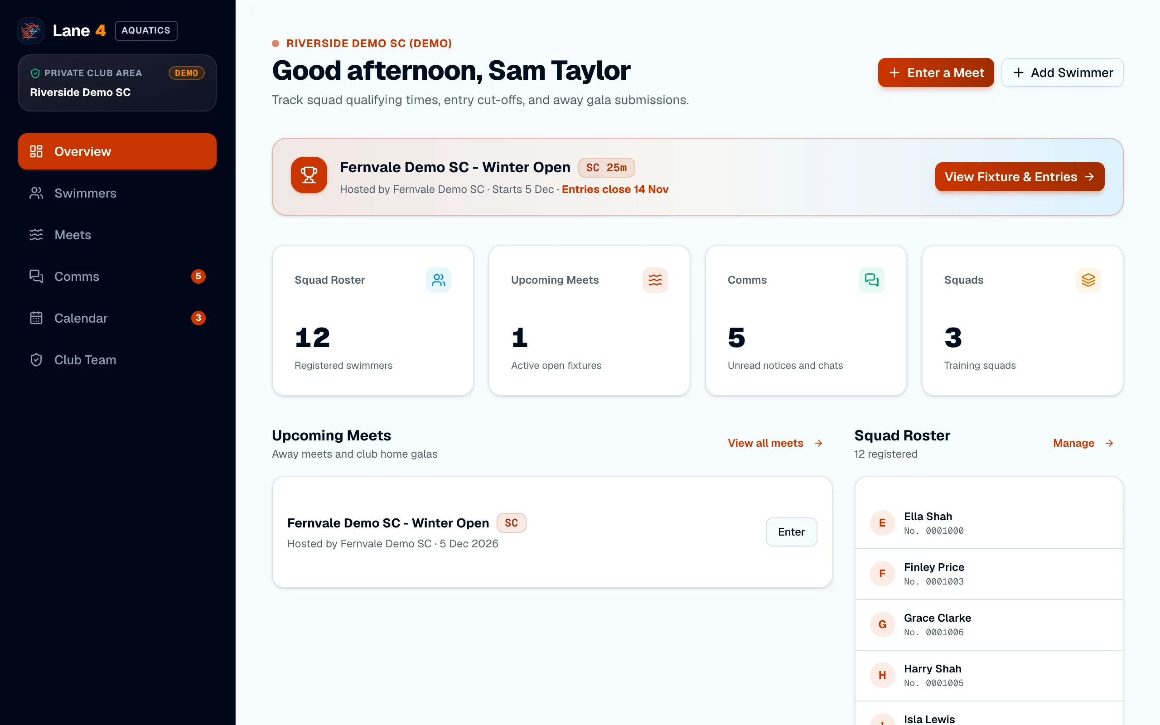Select Finley Price in the roster
Screen dimensions: 1160x725
pos(989,574)
